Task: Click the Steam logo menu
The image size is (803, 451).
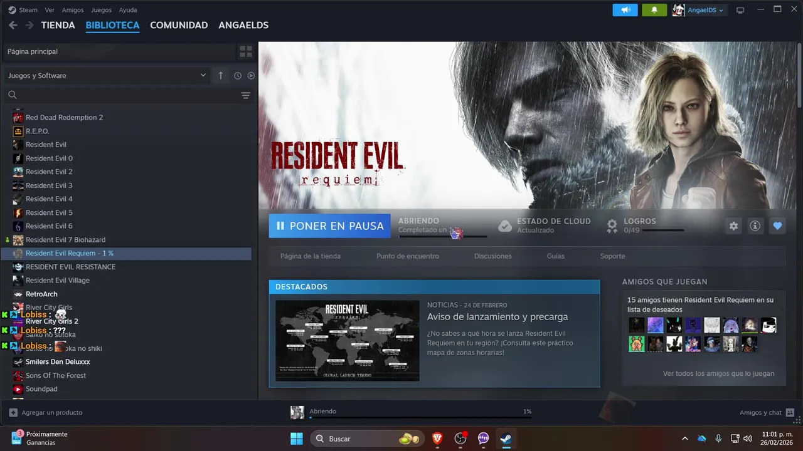Action: pyautogui.click(x=12, y=10)
